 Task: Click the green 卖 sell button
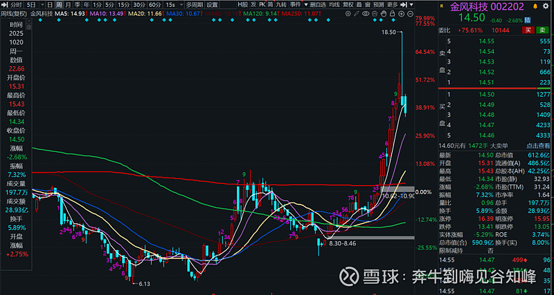[x=543, y=30]
